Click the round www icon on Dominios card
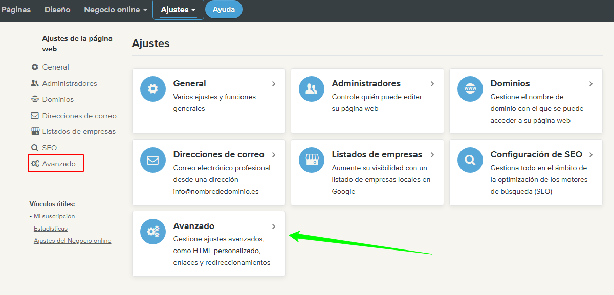Viewport: 614px width, 295px height. (x=470, y=89)
